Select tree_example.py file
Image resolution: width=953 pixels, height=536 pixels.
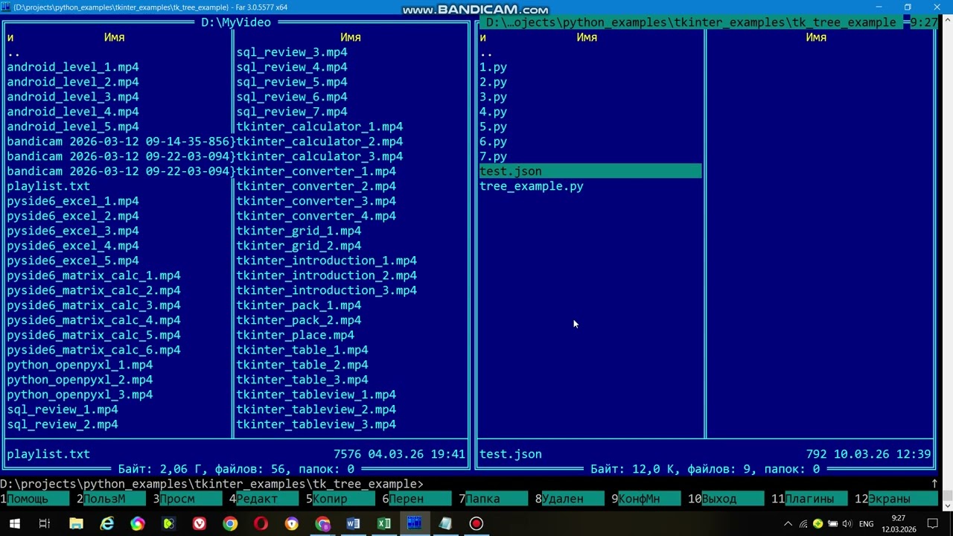pyautogui.click(x=531, y=186)
